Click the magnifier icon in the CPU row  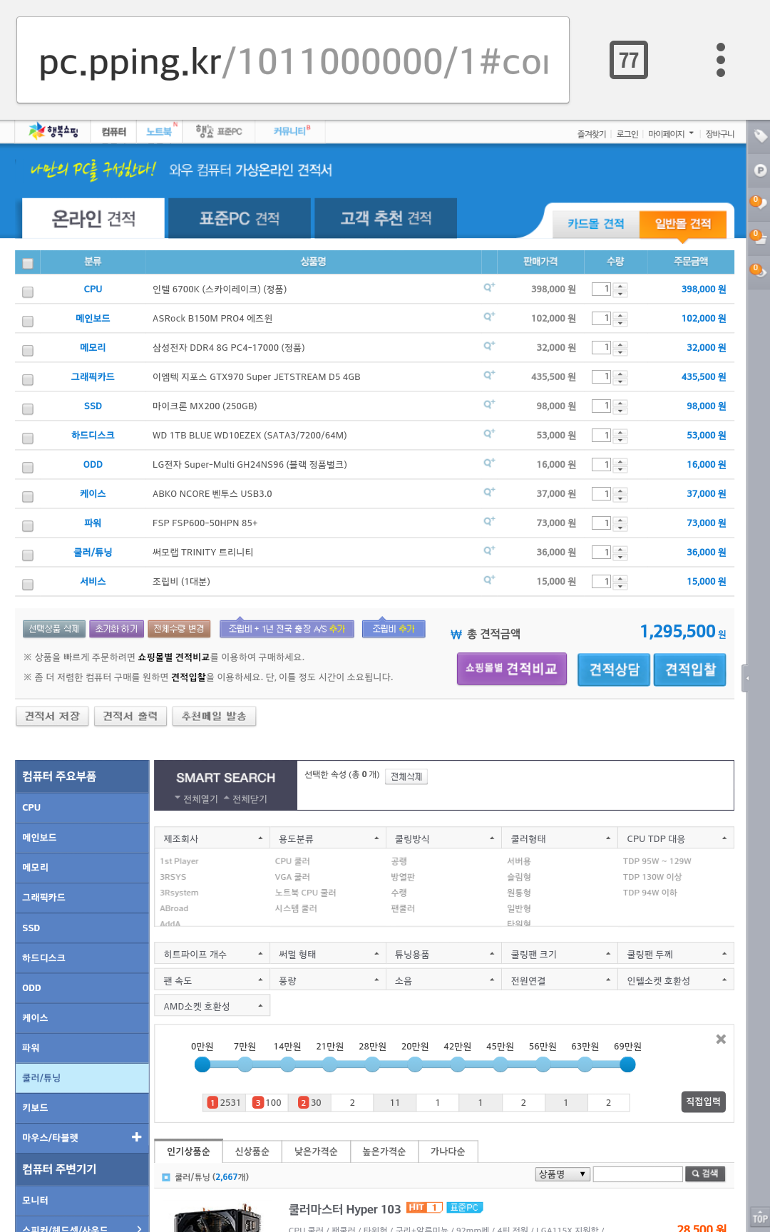tap(489, 287)
